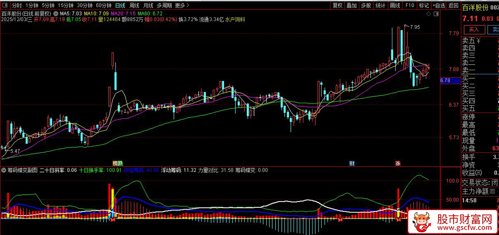The width and height of the screenshot is (499, 235).
Task: Expand the 更多 periods menu
Action: click(182, 5)
